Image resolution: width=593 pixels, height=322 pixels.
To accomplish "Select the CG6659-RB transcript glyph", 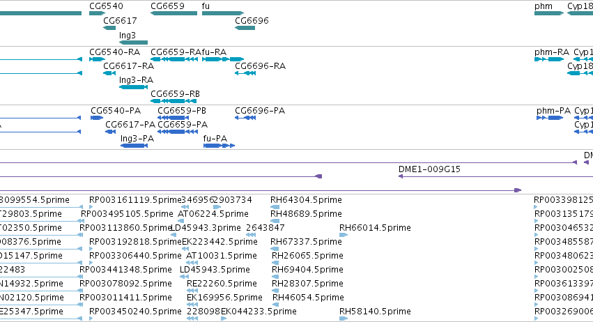I will [x=174, y=101].
